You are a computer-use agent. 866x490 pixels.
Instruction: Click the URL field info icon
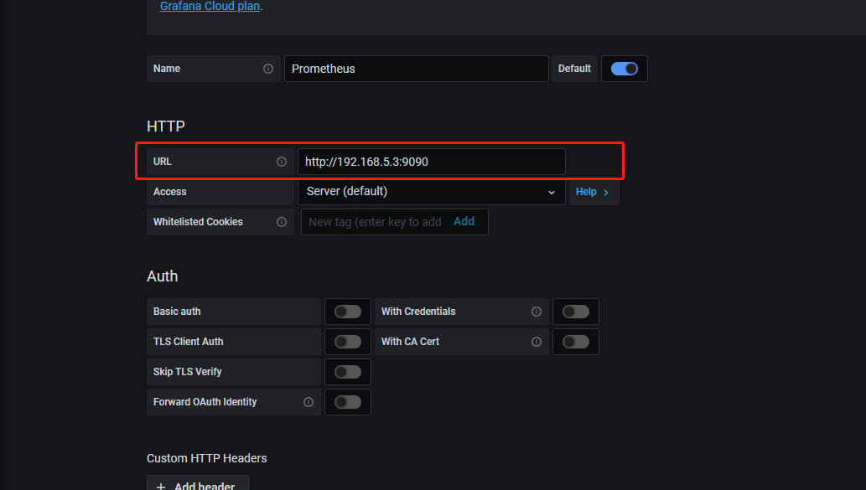pyautogui.click(x=282, y=162)
